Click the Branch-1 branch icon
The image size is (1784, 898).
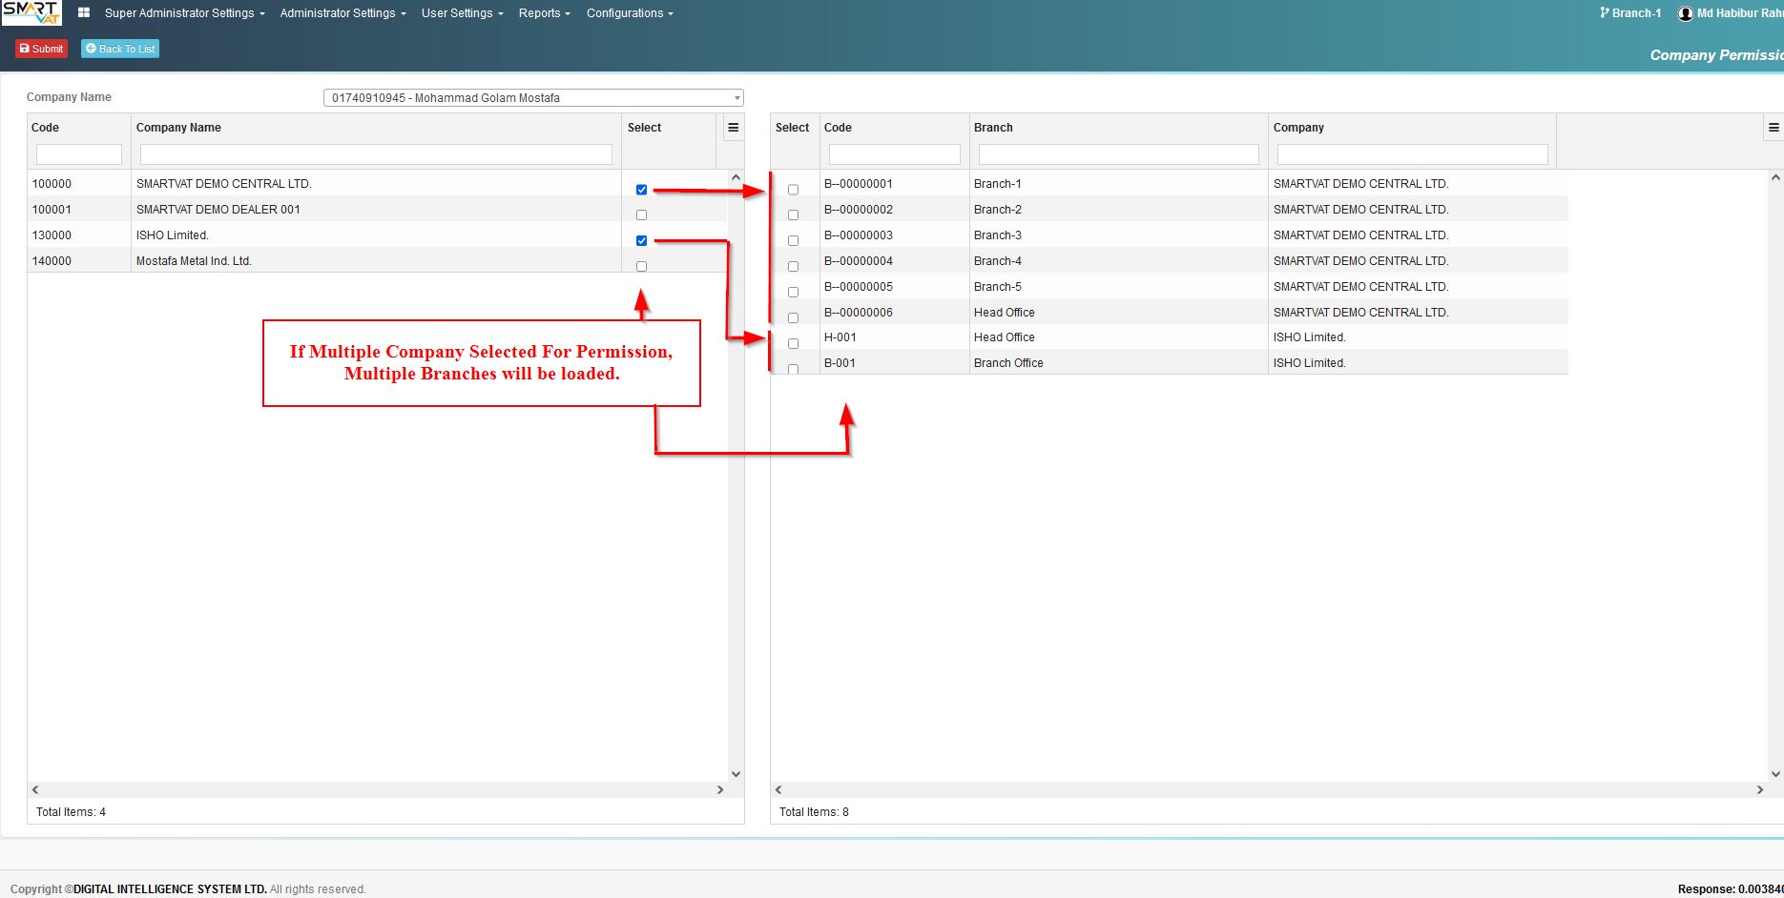(x=1605, y=13)
